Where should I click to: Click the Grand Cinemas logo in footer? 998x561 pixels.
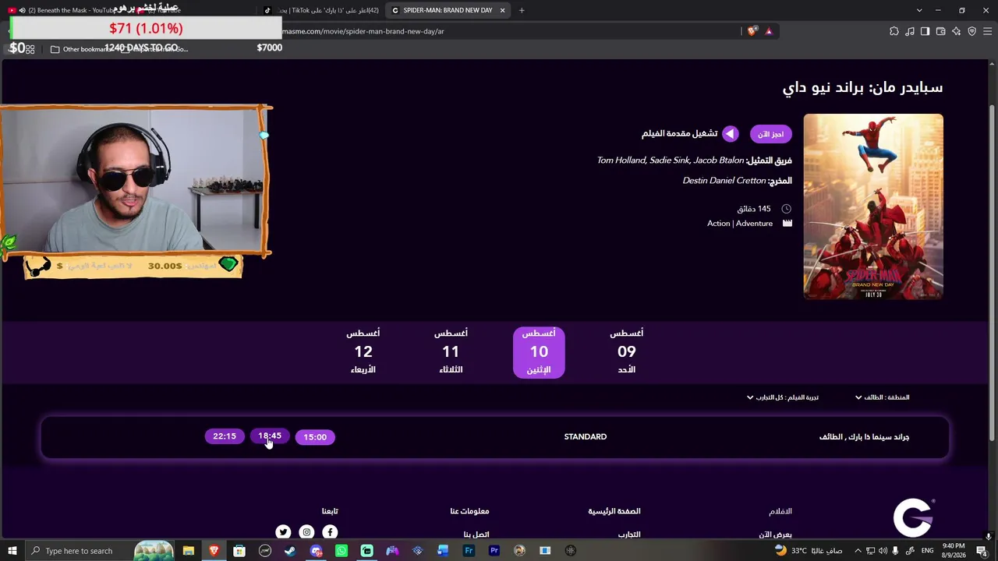click(x=913, y=517)
